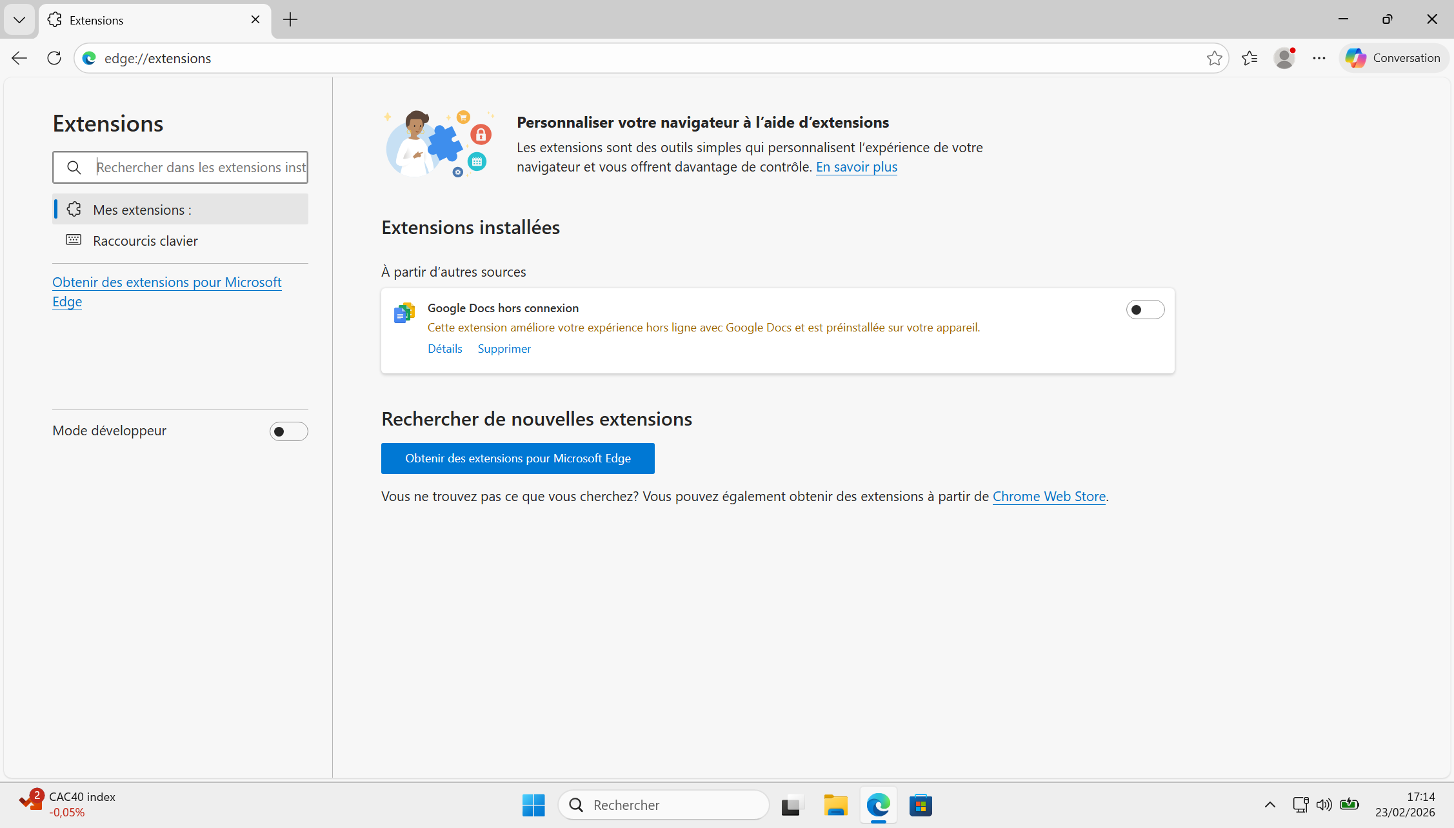Open Détails for Google Docs extension
The height and width of the screenshot is (828, 1454).
click(445, 349)
